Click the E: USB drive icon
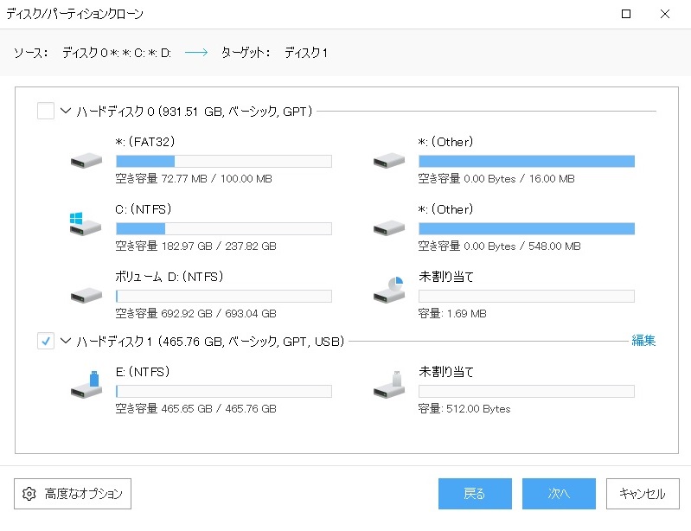Screen dimensions: 691x531 [x=86, y=386]
